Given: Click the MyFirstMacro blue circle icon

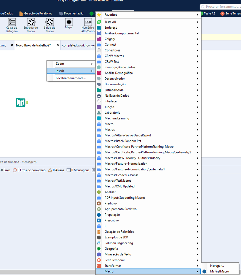Looking at the screenshot, I should 204,271.
